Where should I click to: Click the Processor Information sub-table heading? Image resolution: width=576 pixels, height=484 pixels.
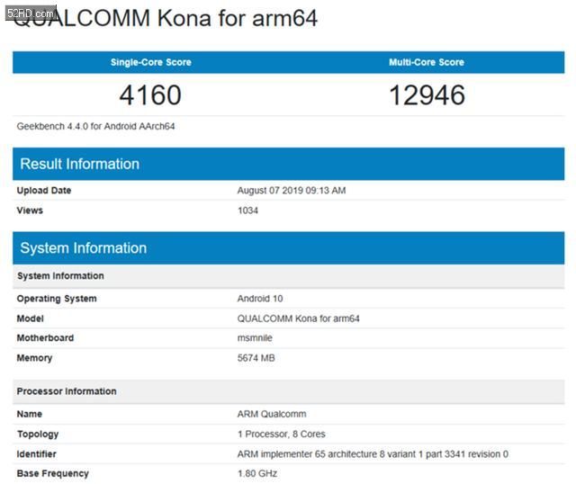(x=67, y=391)
